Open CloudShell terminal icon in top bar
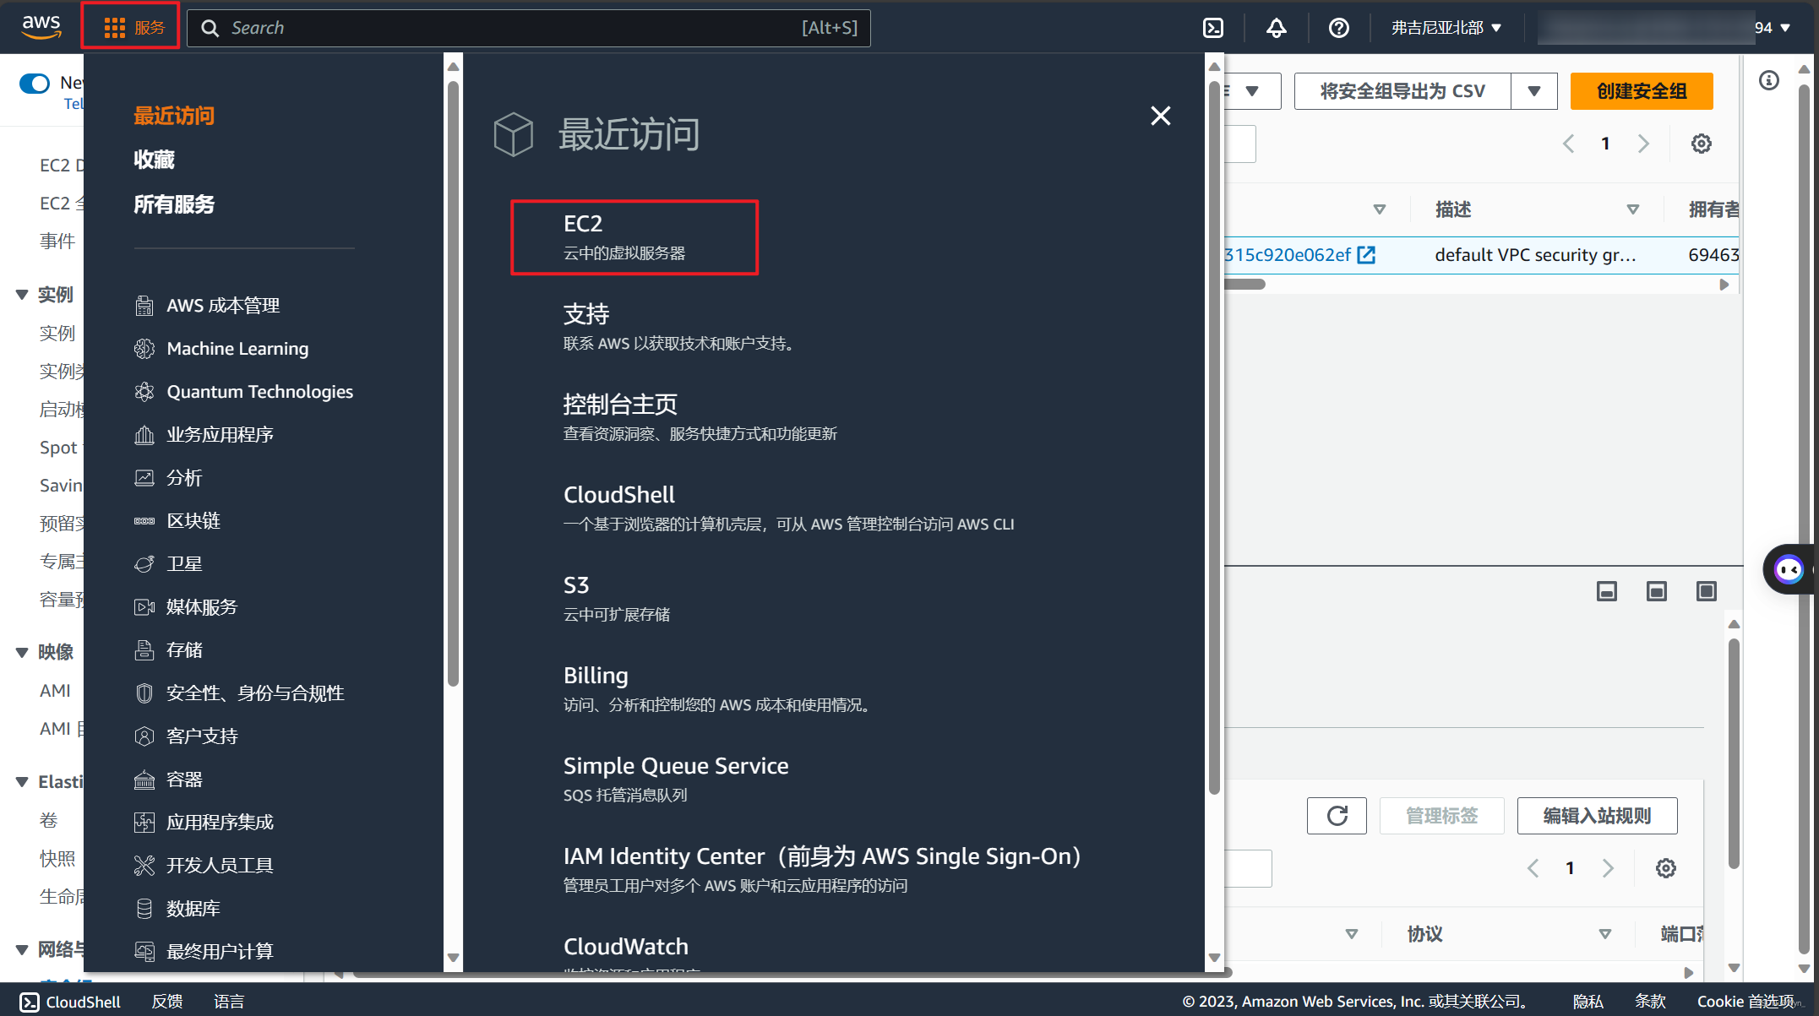This screenshot has width=1819, height=1016. point(1213,28)
